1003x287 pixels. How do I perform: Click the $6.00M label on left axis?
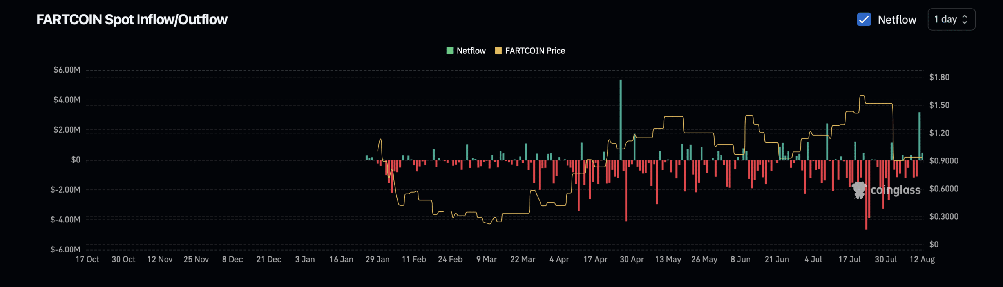[x=67, y=70]
